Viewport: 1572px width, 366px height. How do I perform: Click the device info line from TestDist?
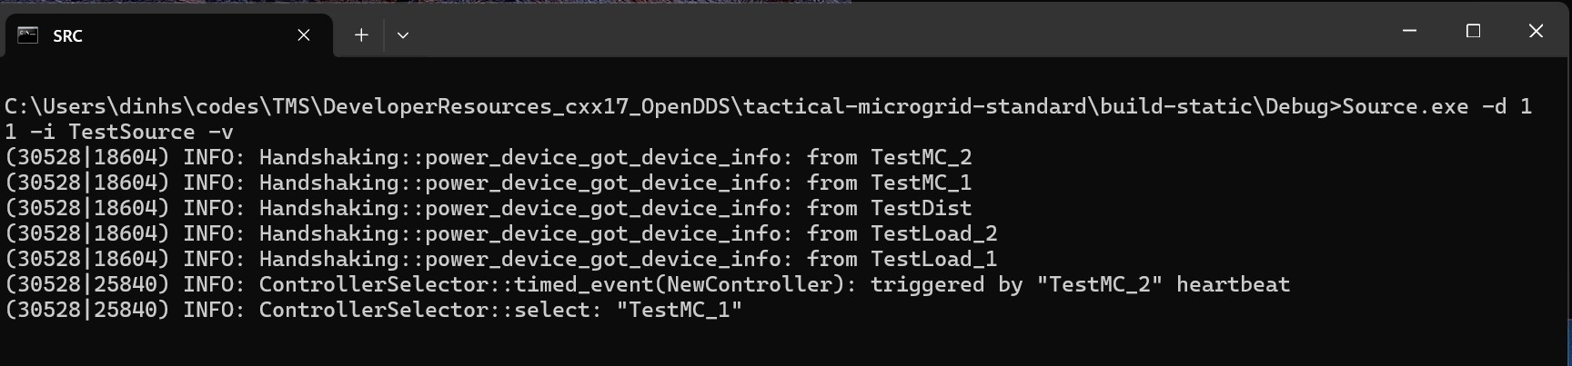click(x=489, y=209)
